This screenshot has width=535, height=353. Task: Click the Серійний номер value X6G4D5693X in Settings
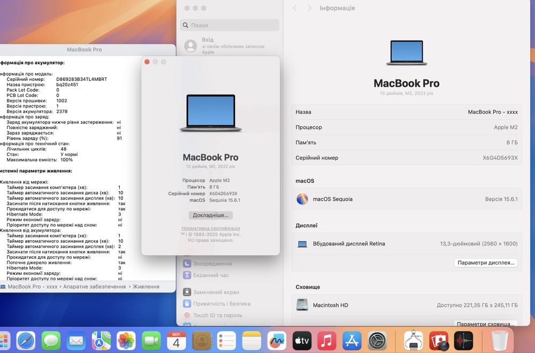click(500, 158)
